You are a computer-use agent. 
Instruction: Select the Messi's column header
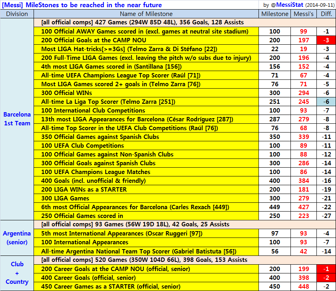point(304,14)
